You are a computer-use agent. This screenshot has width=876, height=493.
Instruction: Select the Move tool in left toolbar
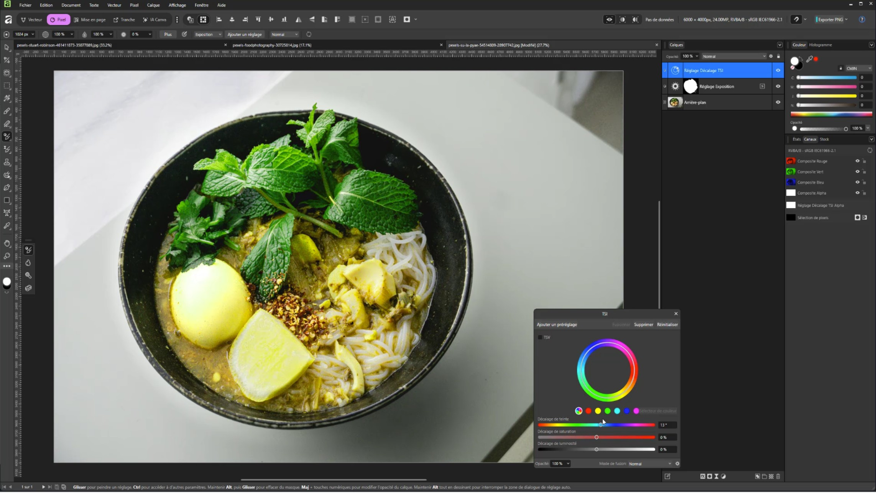[x=7, y=48]
